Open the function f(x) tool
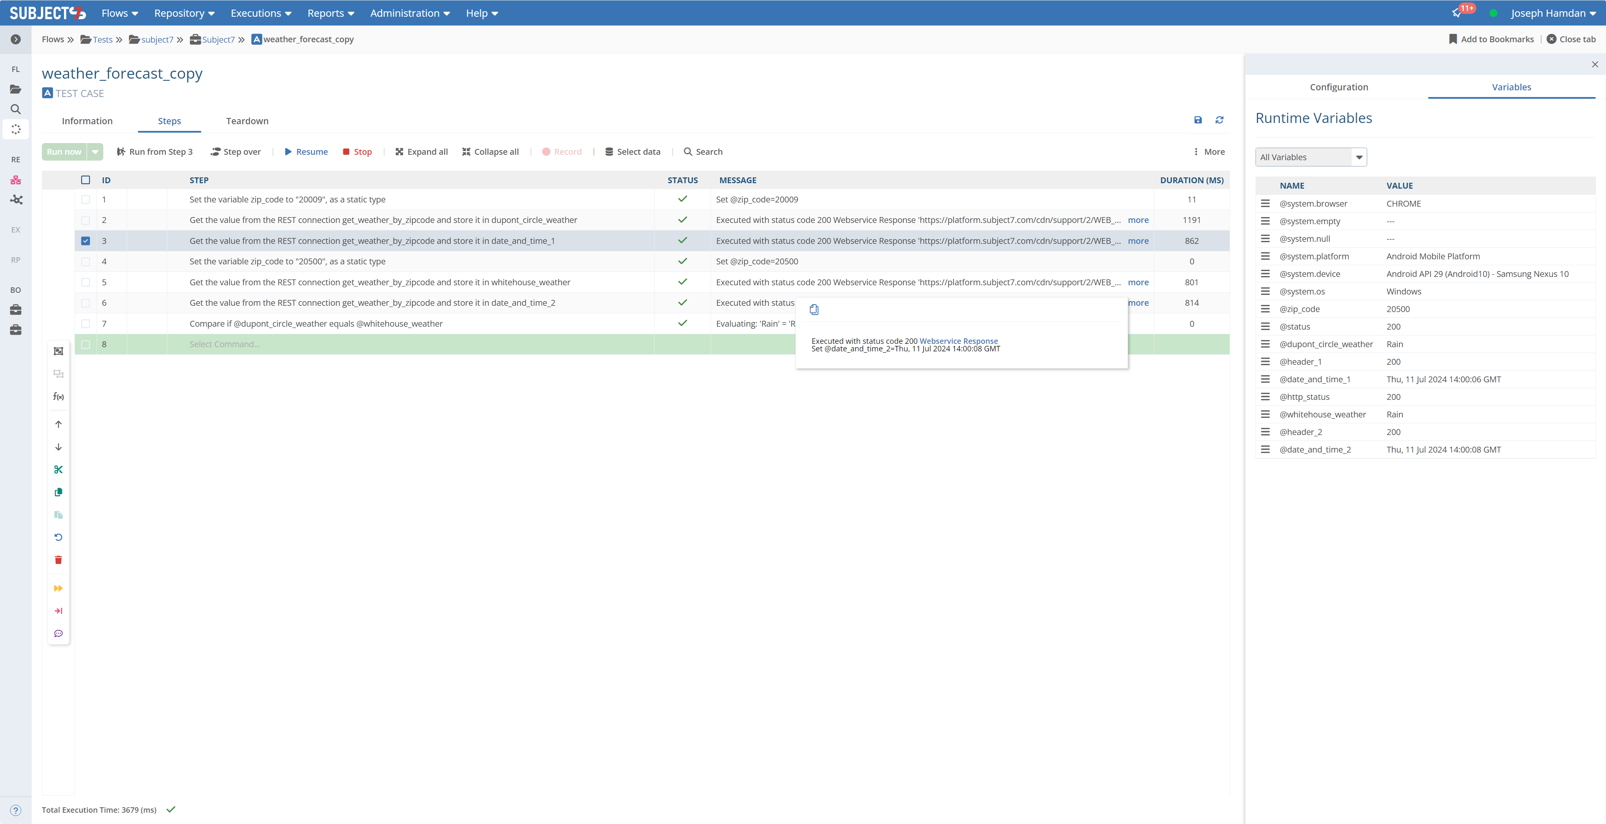Screen dimensions: 1606x824 pos(59,397)
